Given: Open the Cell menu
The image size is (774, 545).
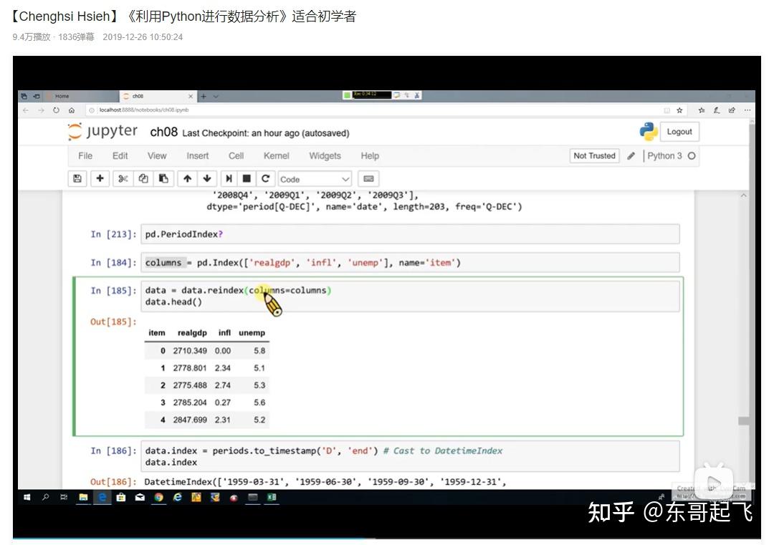Looking at the screenshot, I should pyautogui.click(x=236, y=156).
